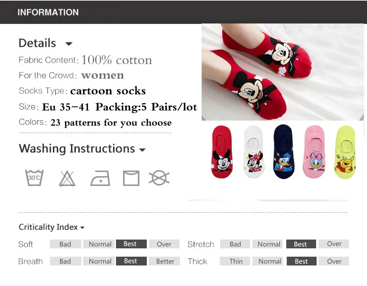Select the navy Donald Duck sock thumbnail

pyautogui.click(x=284, y=152)
